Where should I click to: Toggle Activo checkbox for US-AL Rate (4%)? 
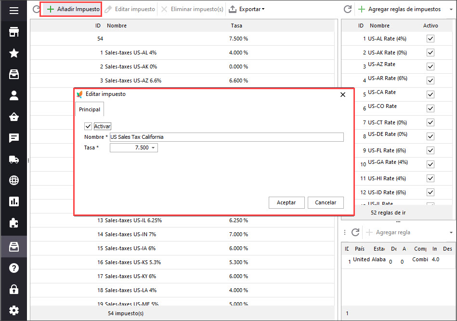click(x=431, y=39)
